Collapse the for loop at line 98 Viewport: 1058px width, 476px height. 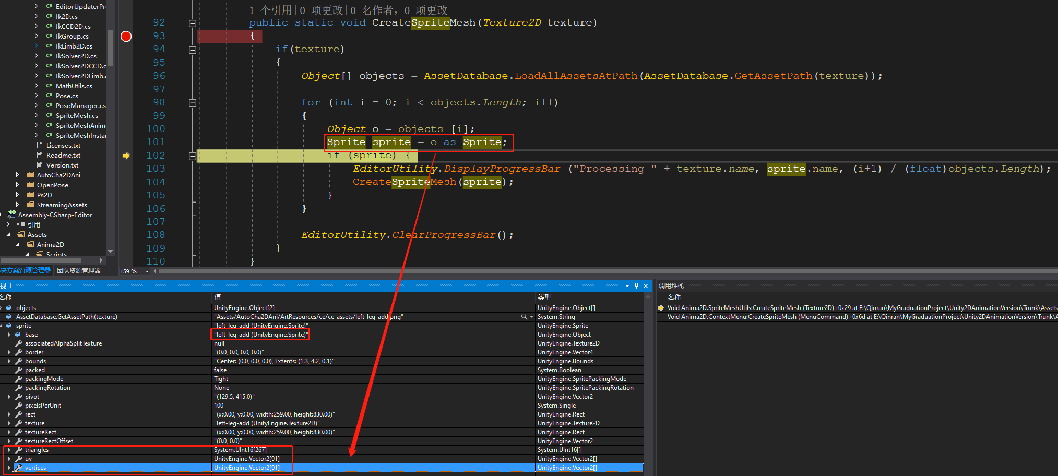click(192, 103)
